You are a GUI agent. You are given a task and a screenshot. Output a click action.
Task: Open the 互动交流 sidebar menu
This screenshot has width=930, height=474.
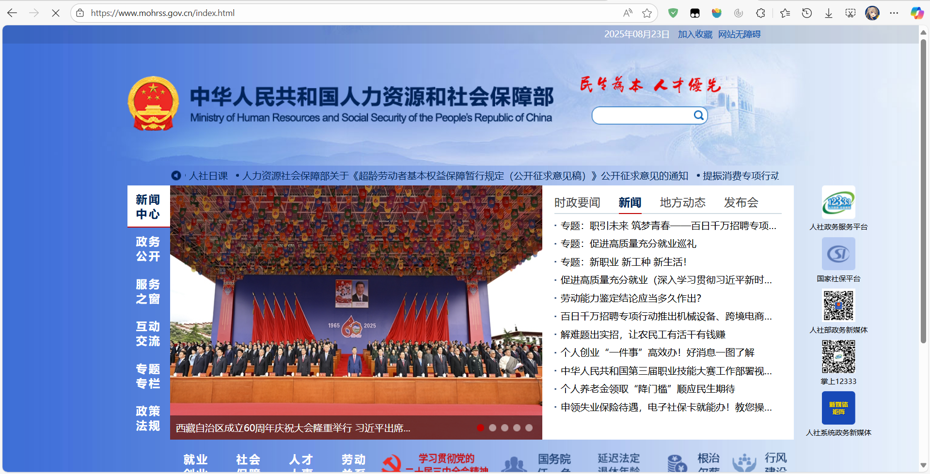pos(148,334)
